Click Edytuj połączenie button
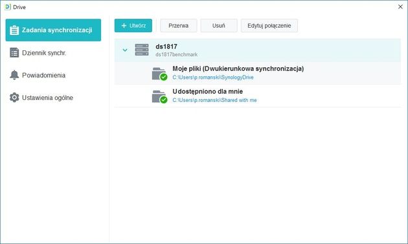 [x=269, y=25]
